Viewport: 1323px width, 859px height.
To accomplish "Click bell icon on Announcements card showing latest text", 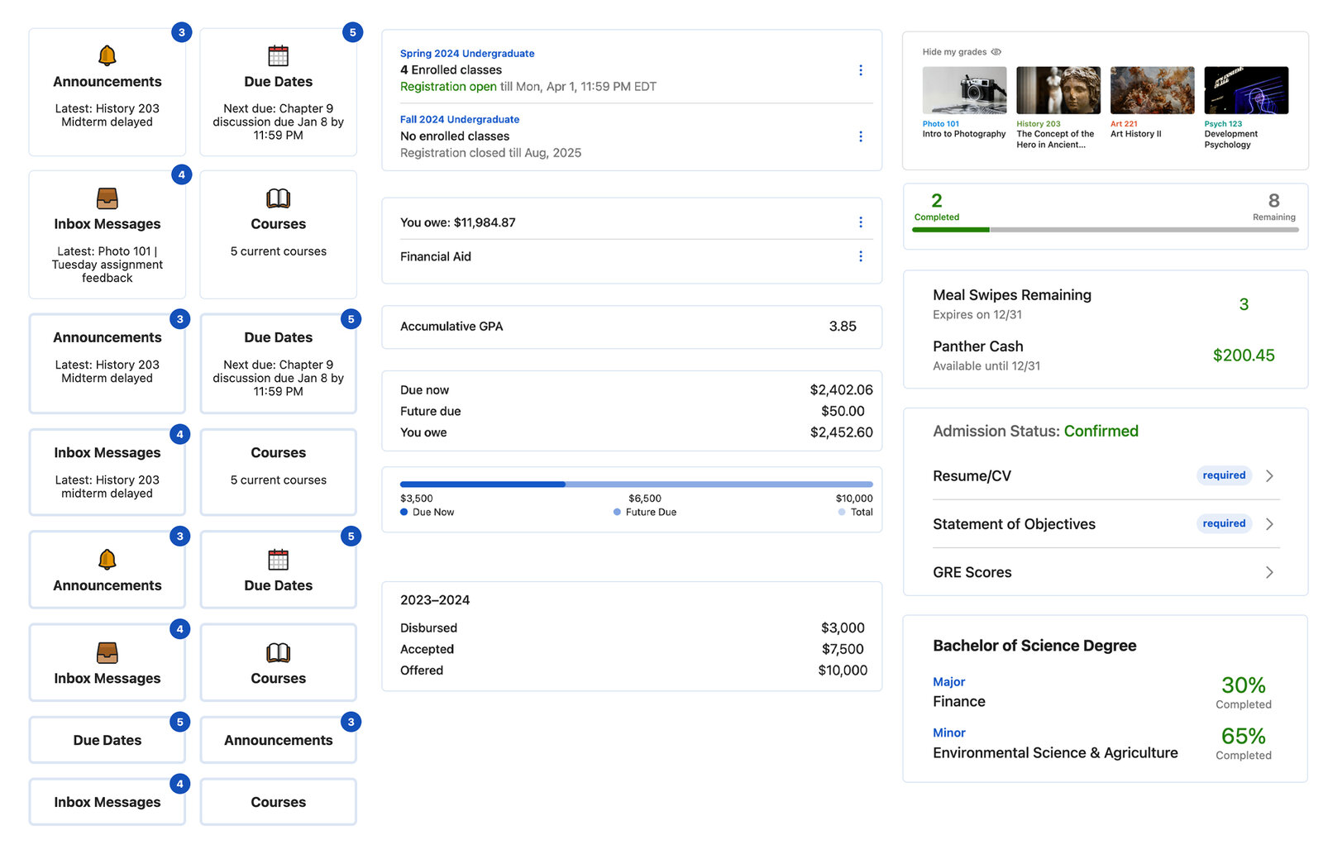I will 107,55.
